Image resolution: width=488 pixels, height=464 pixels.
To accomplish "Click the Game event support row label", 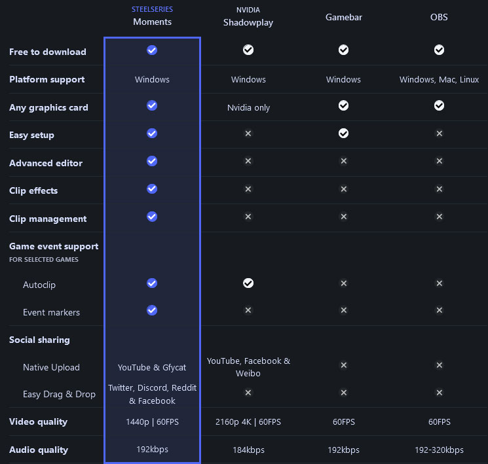I will [x=54, y=247].
